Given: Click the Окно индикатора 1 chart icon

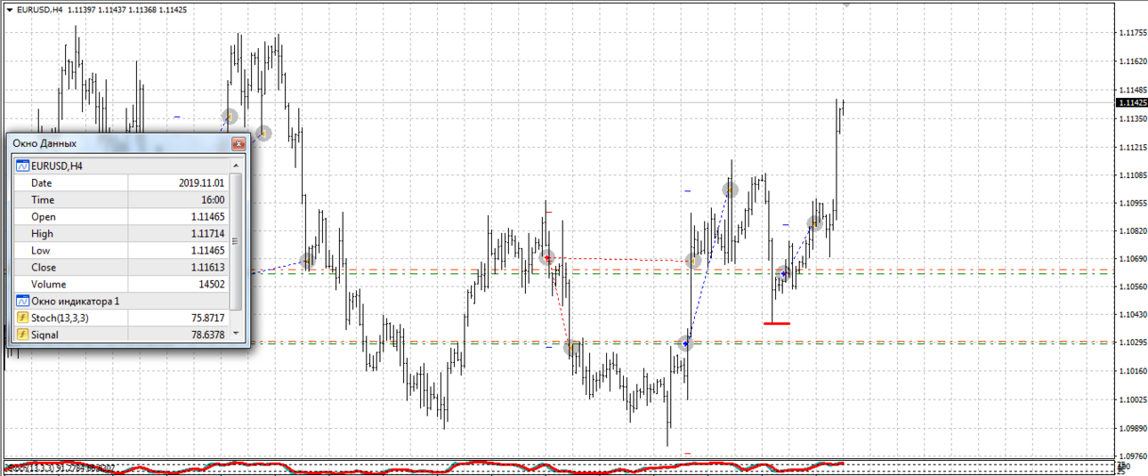Looking at the screenshot, I should (x=23, y=302).
